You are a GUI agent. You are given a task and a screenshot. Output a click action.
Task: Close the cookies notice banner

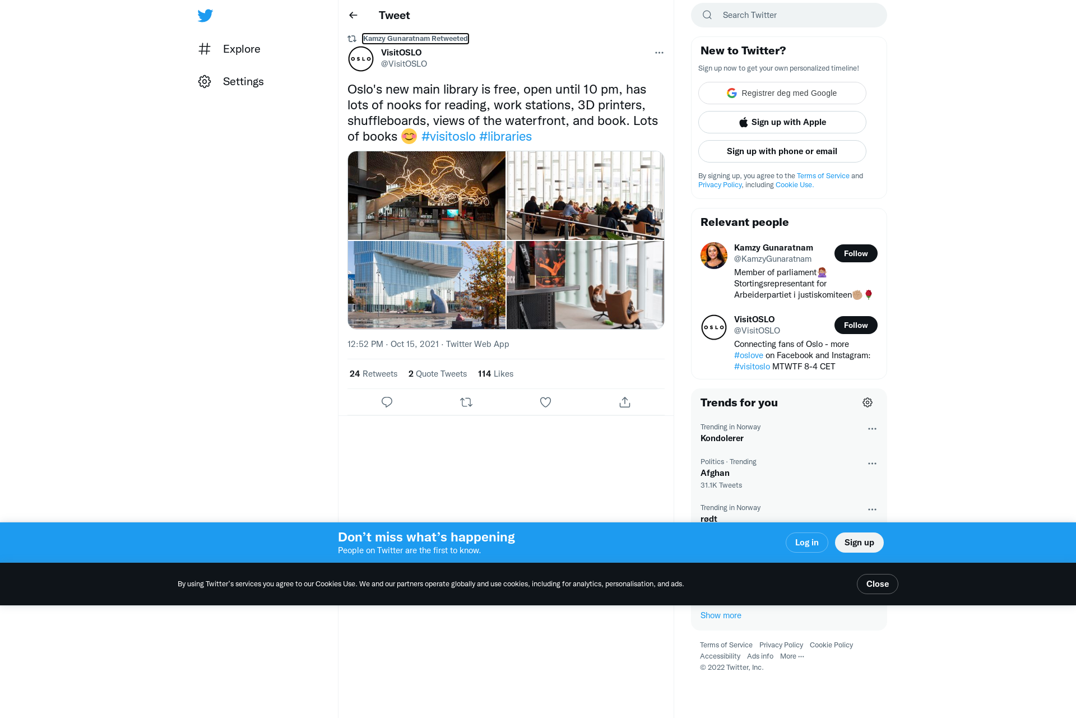(877, 584)
